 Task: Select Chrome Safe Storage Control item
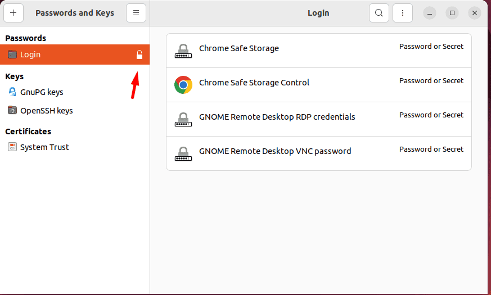[254, 83]
